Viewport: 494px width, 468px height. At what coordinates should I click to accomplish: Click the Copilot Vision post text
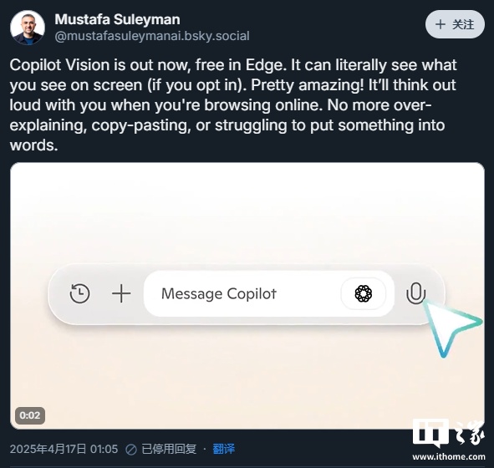click(x=233, y=104)
